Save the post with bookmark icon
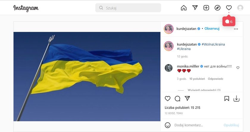Viewport: 250px width, 132px height. tap(226, 99)
